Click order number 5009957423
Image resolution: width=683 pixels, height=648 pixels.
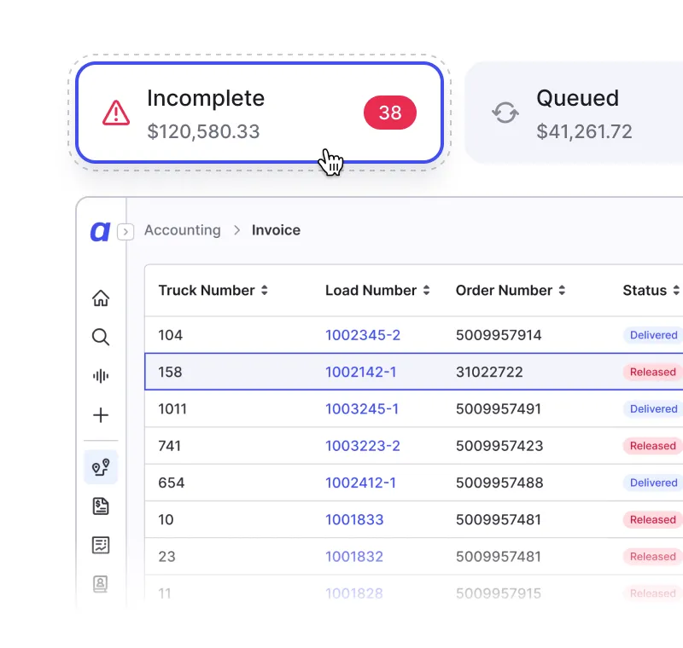(x=499, y=446)
